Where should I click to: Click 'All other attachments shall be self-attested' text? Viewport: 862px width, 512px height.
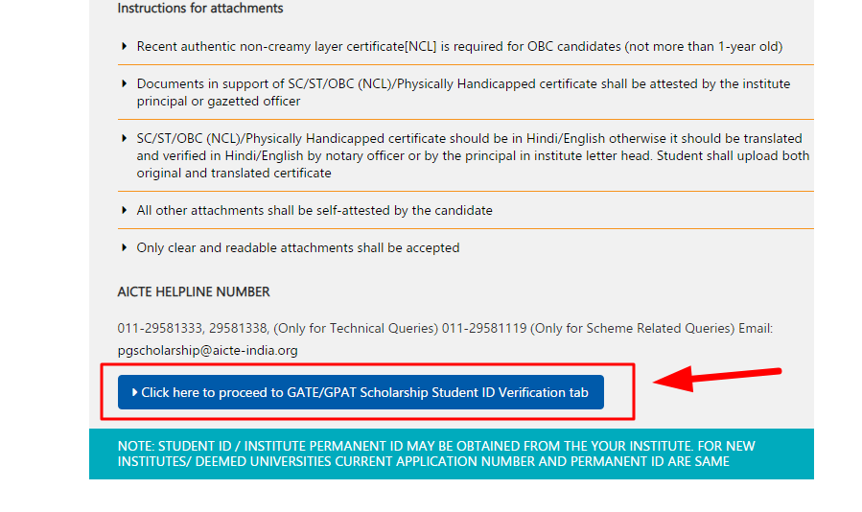(x=315, y=210)
